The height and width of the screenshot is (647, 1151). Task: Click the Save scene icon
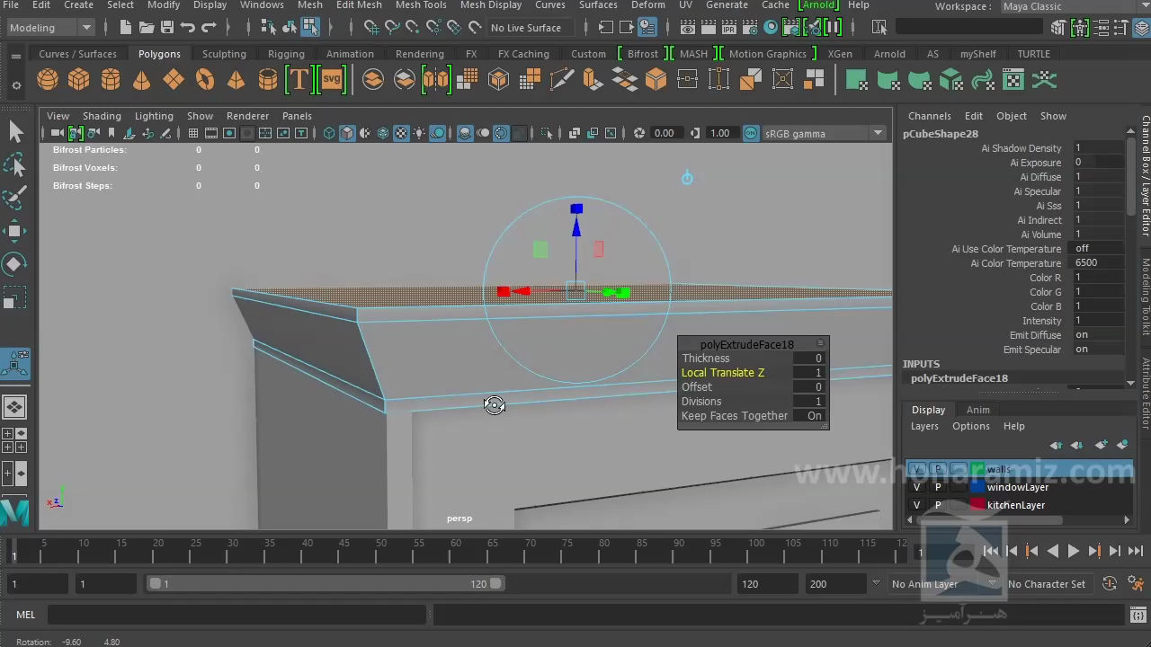pyautogui.click(x=167, y=28)
